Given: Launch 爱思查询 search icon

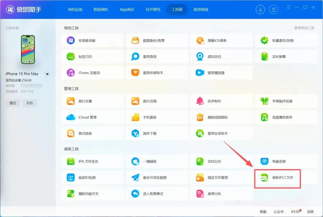Looking at the screenshot, I should click(135, 56).
